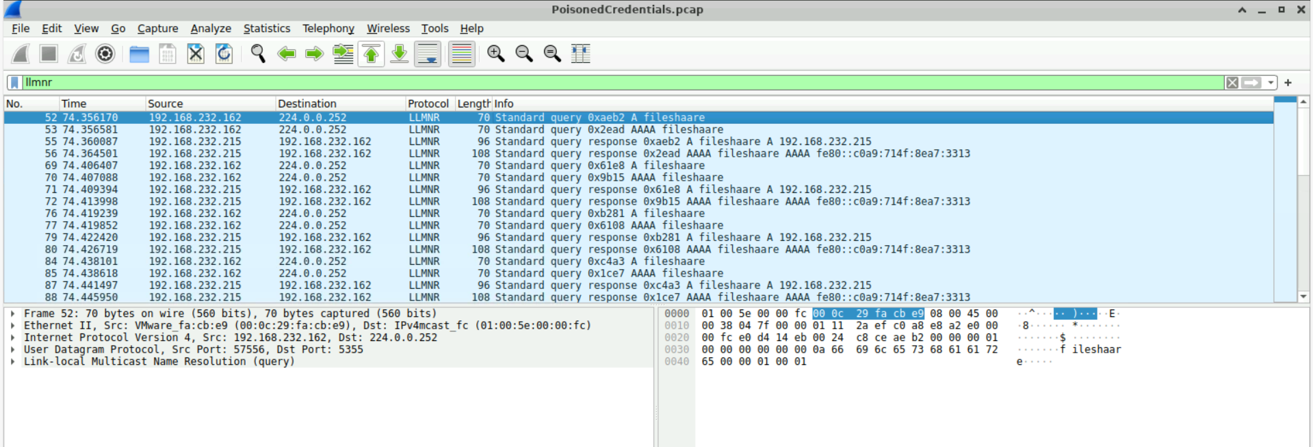Sort by the No. column header

point(31,103)
